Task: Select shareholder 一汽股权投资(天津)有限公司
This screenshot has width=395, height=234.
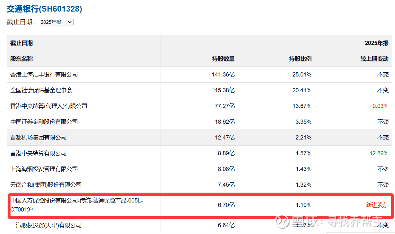Action: (46, 225)
